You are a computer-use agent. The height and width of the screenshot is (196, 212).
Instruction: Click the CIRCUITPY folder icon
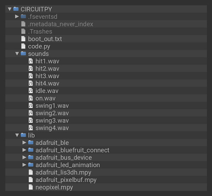(16, 9)
